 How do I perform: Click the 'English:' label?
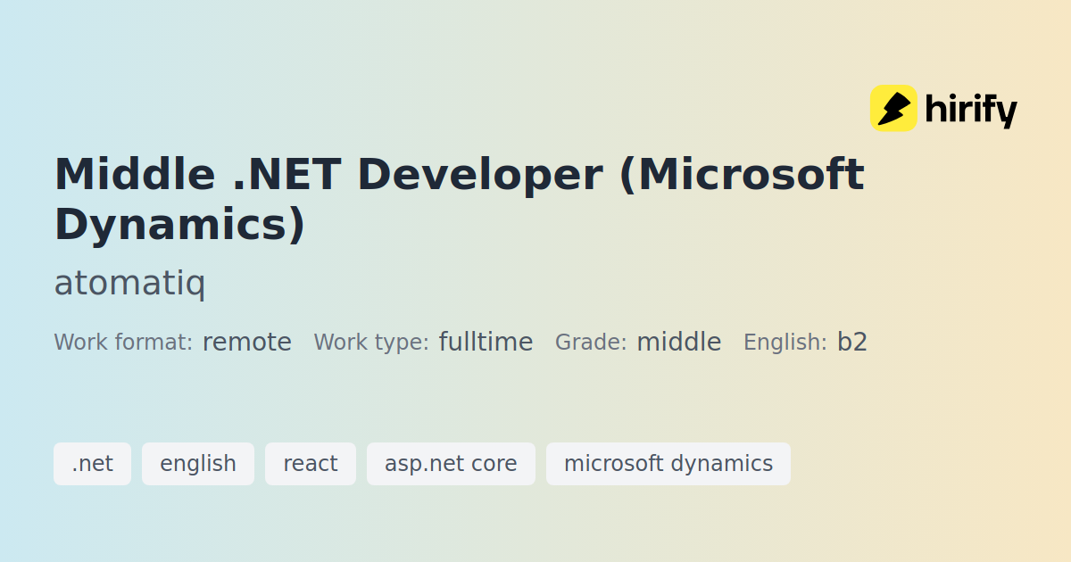click(x=785, y=343)
